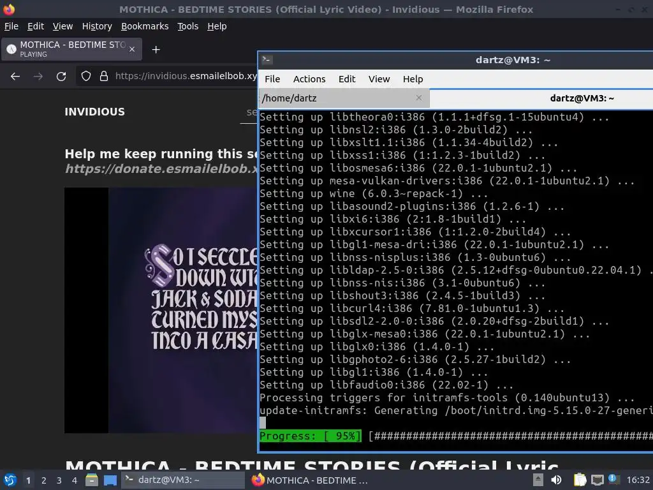653x490 pixels.
Task: Click the Invidious search field
Action: click(x=249, y=112)
